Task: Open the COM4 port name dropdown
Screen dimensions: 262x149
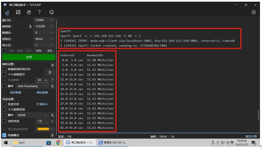Action: 44,20
